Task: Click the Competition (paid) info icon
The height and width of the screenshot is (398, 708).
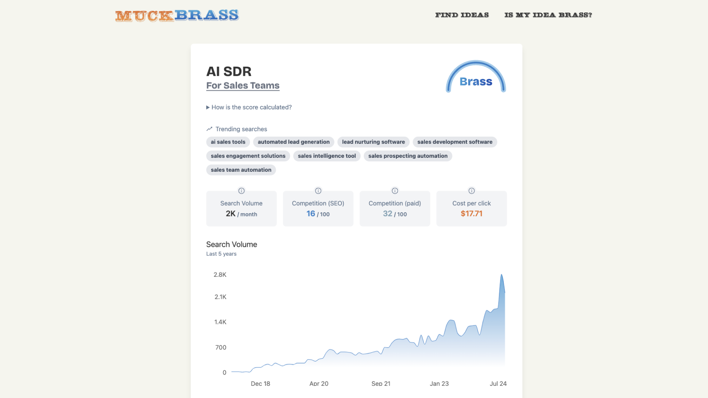Action: 395,191
